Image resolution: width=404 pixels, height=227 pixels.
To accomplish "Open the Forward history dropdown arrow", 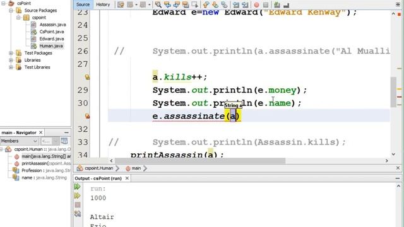I will pyautogui.click(x=149, y=4).
